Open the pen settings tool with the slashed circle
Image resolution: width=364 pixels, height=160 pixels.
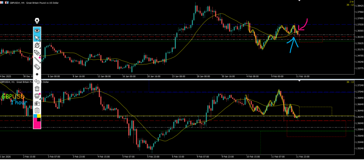37,45
